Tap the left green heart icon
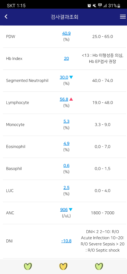This screenshot has height=274, width=127. pos(28,266)
